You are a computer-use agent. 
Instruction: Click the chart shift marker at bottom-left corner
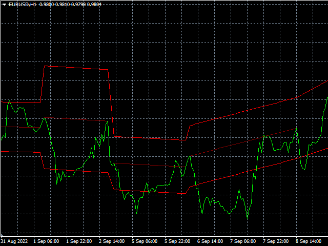click(x=2, y=236)
